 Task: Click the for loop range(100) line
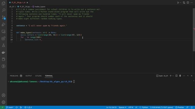coord(31,37)
